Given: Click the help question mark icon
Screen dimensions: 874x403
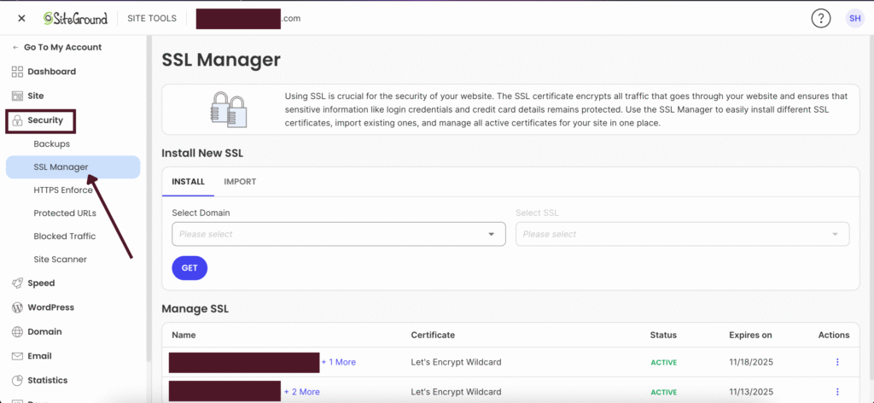Looking at the screenshot, I should point(820,18).
